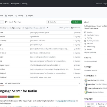107x107 pixels.
Task: Open the Readme link in About
Action: [90, 32]
